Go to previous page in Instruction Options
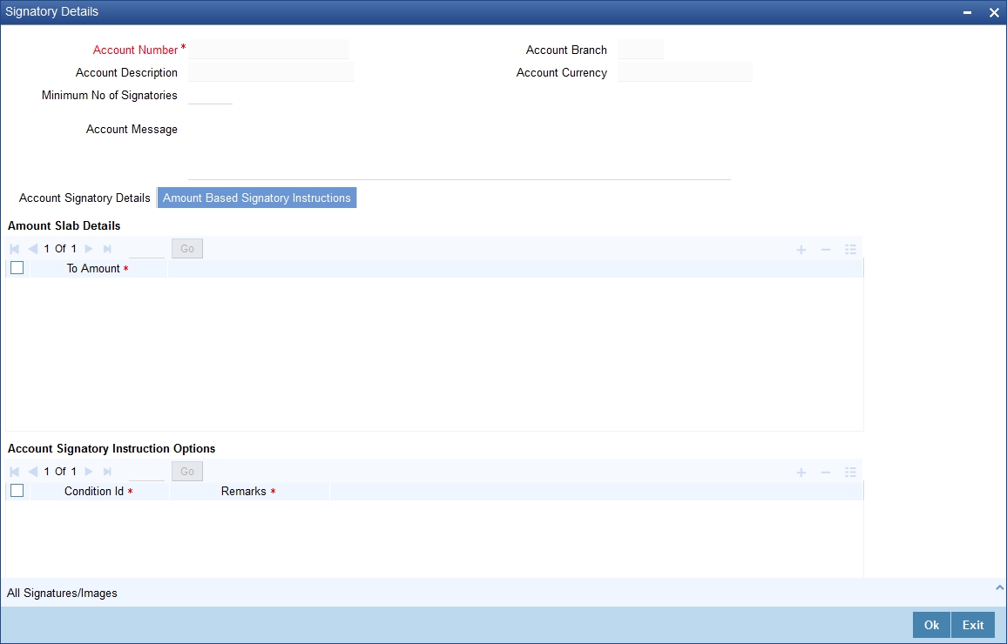This screenshot has width=1007, height=644. point(32,472)
